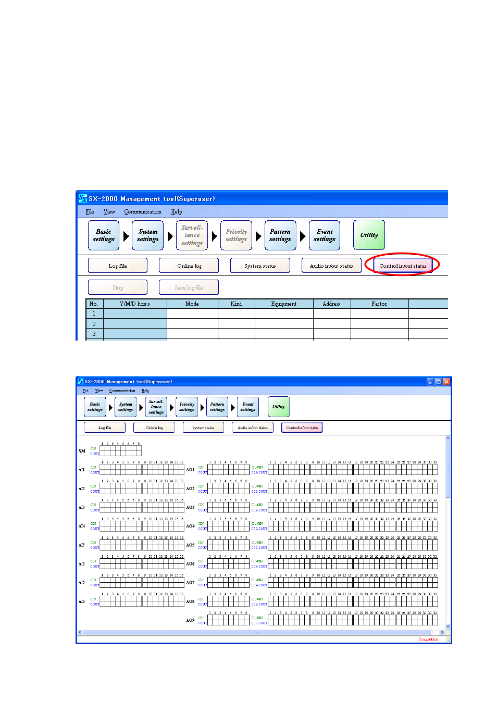
Task: Show Audio in/out status from the log table window
Action: [331, 266]
